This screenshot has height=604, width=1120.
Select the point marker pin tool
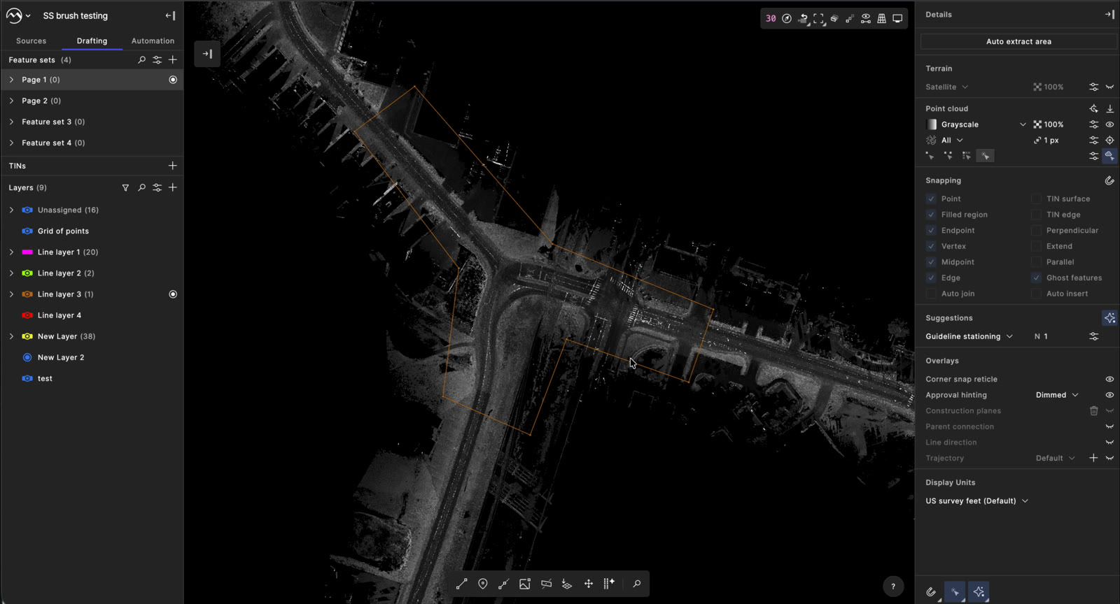tap(483, 584)
